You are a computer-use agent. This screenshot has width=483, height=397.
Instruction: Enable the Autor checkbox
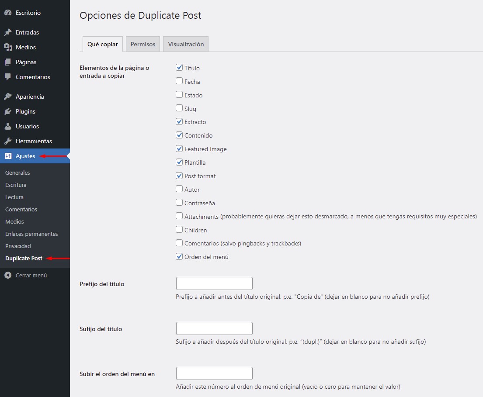tap(179, 189)
